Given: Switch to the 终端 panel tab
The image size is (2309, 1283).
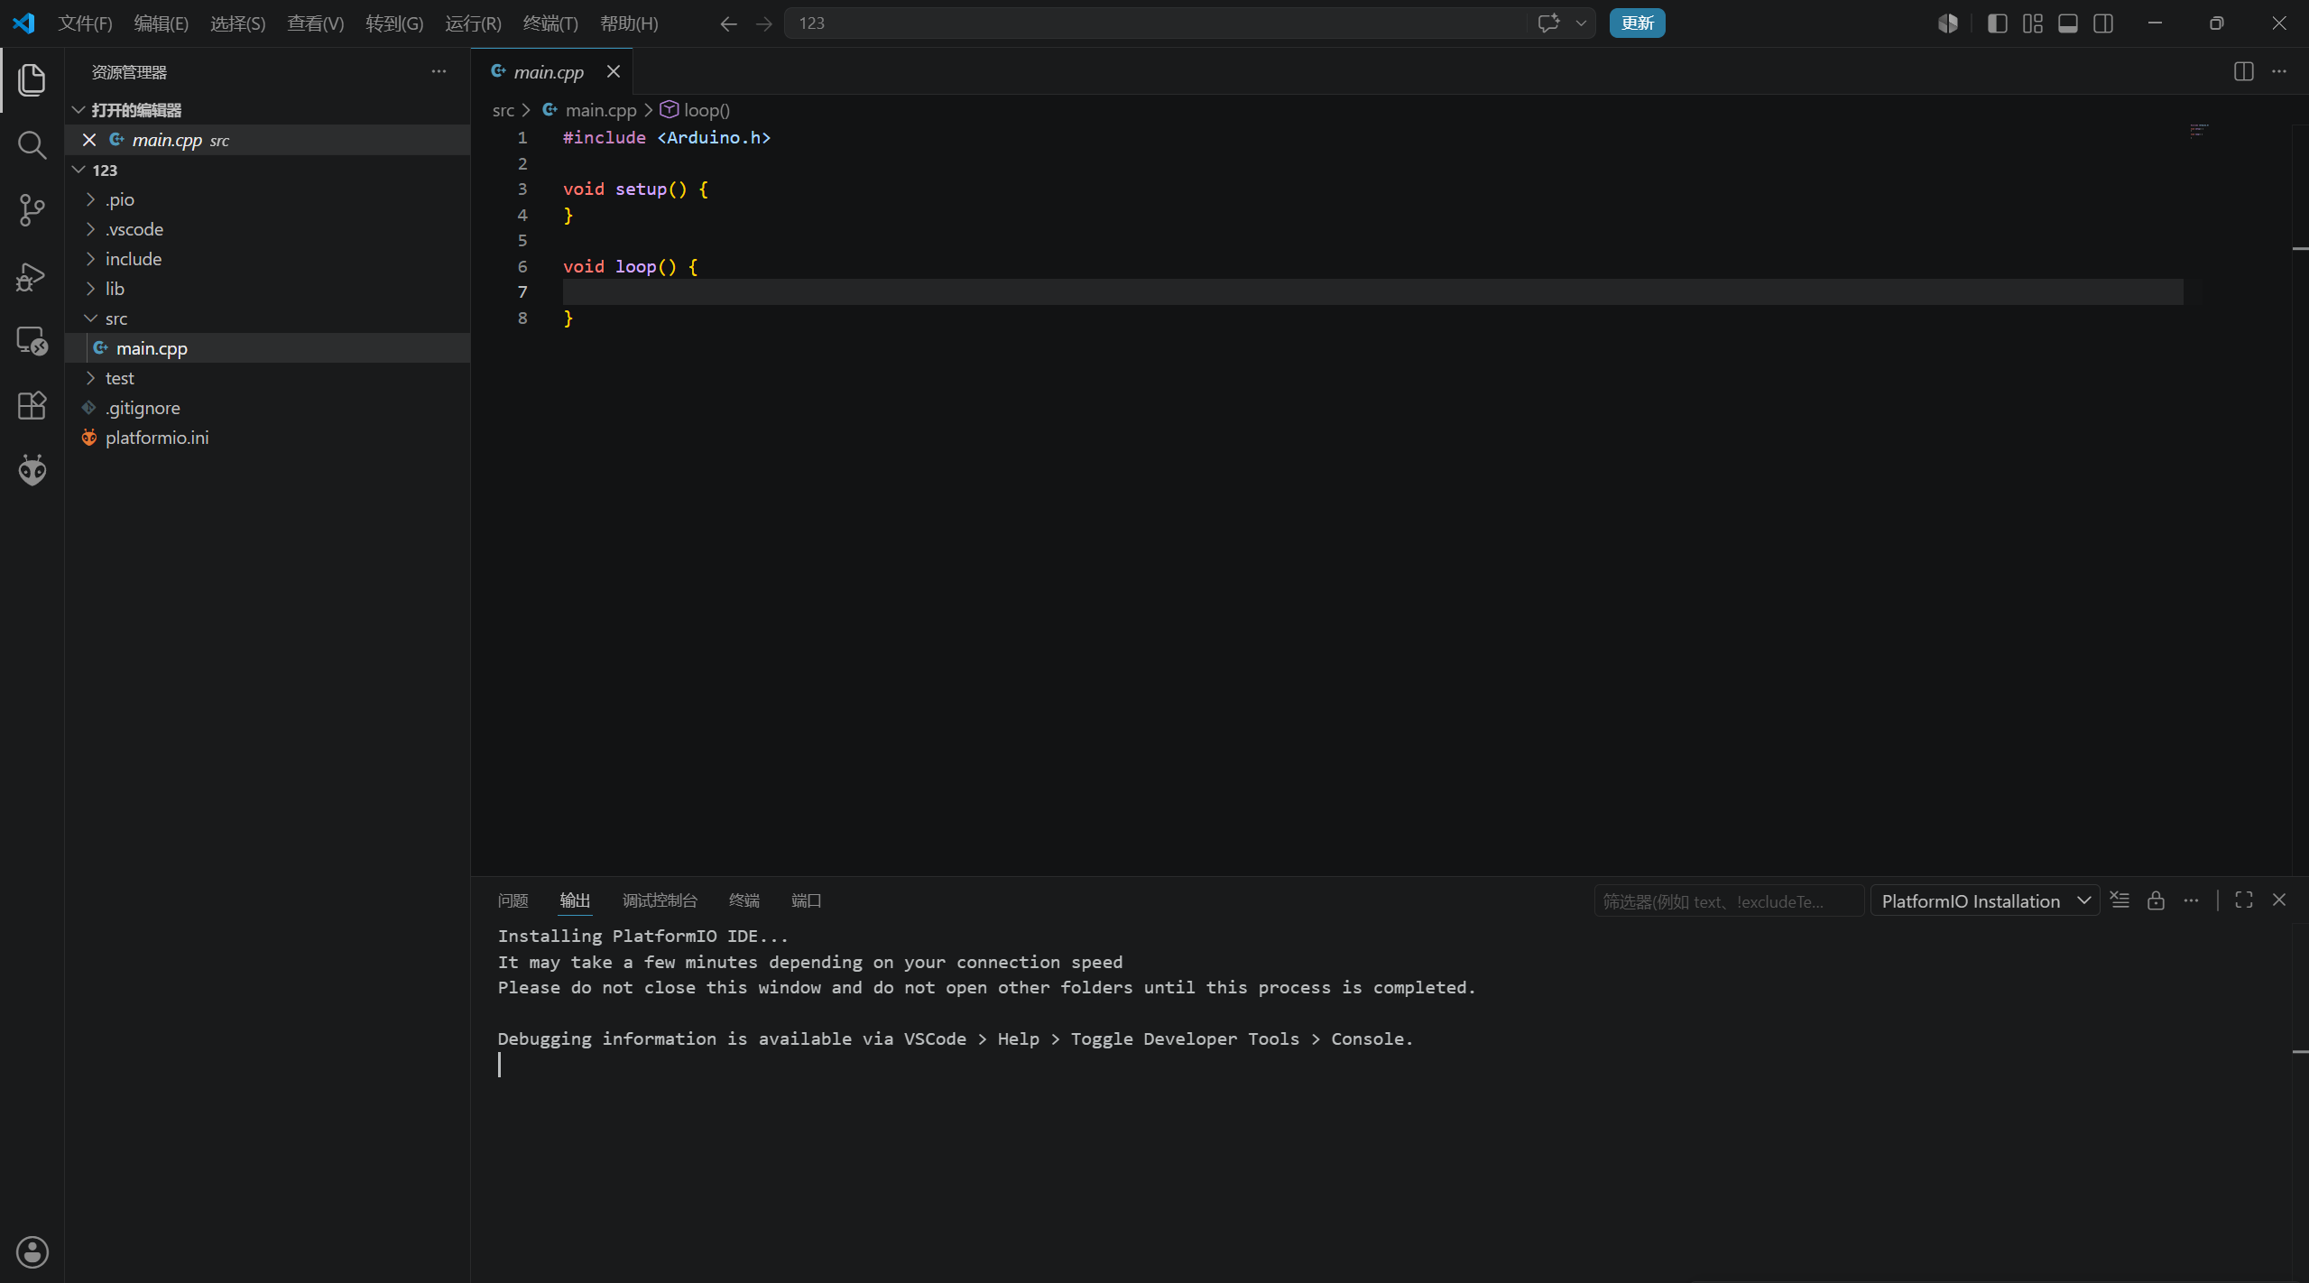Looking at the screenshot, I should [744, 900].
